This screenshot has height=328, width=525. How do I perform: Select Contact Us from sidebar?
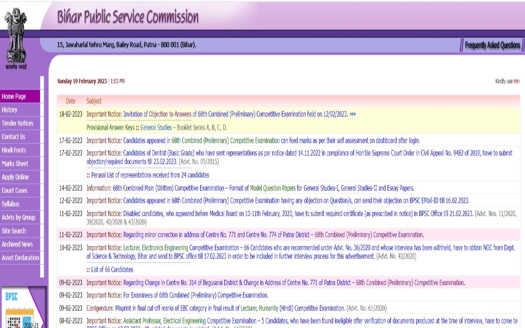pos(13,137)
